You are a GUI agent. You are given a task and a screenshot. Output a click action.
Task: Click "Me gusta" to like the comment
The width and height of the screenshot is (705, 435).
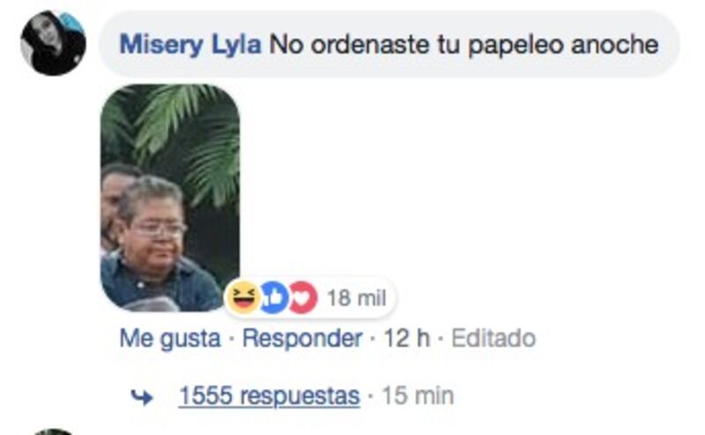170,338
